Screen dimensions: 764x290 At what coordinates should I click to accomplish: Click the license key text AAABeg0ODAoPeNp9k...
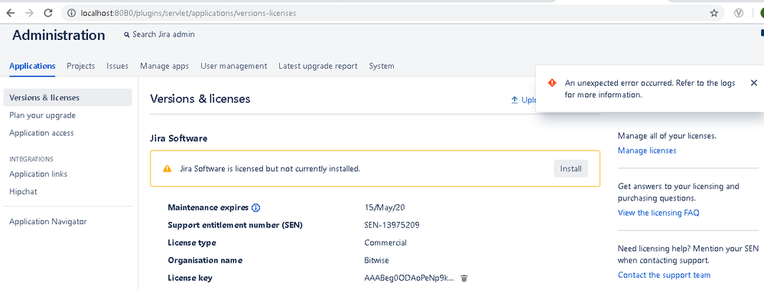(x=409, y=278)
